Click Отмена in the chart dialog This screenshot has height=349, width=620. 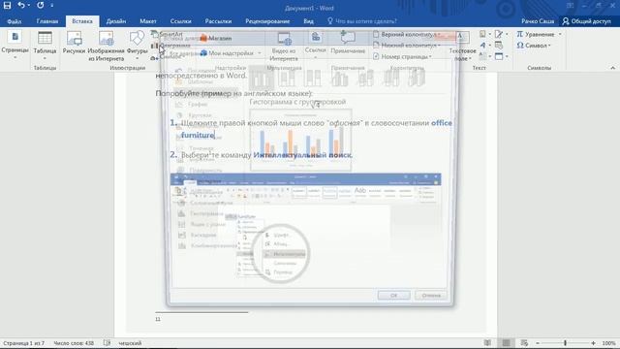pos(431,295)
